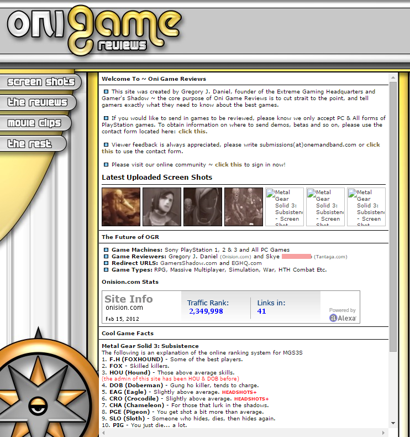Click the vertical scrollbar thumb

click(393, 216)
